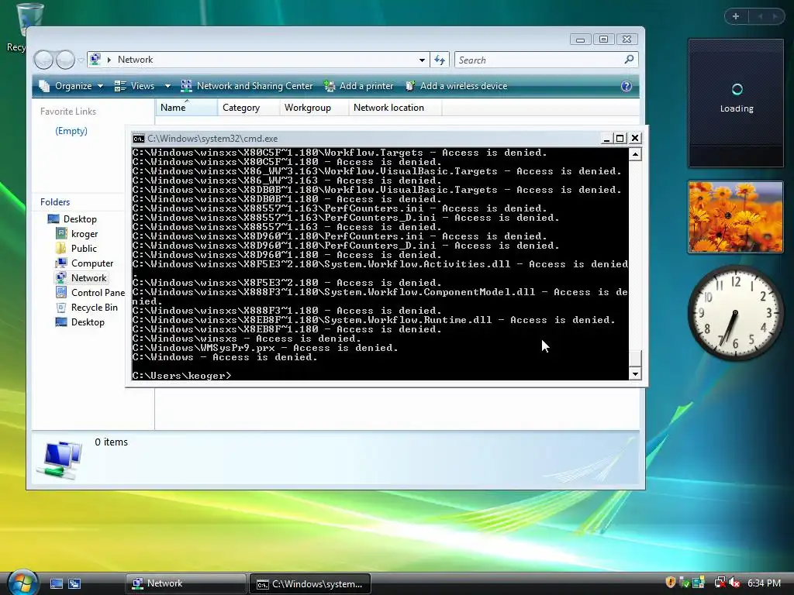Activate cmd.exe taskbar button
The height and width of the screenshot is (595, 794).
[x=310, y=584]
